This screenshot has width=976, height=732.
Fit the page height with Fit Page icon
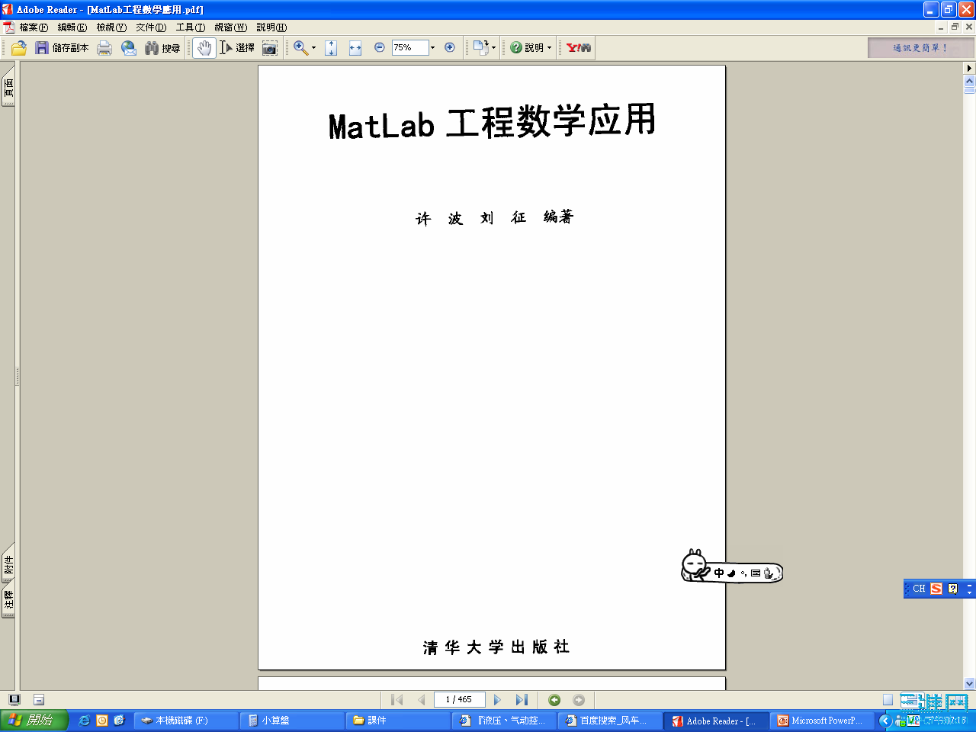pos(331,48)
